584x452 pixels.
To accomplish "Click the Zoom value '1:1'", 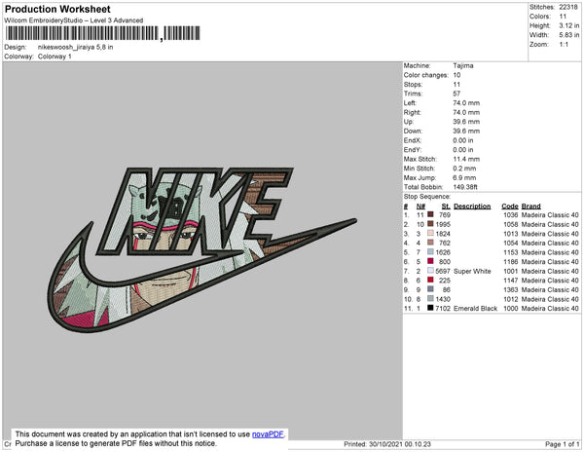I will [564, 45].
